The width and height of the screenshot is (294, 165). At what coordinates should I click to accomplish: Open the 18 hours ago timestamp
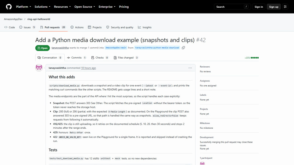pyautogui.click(x=89, y=68)
